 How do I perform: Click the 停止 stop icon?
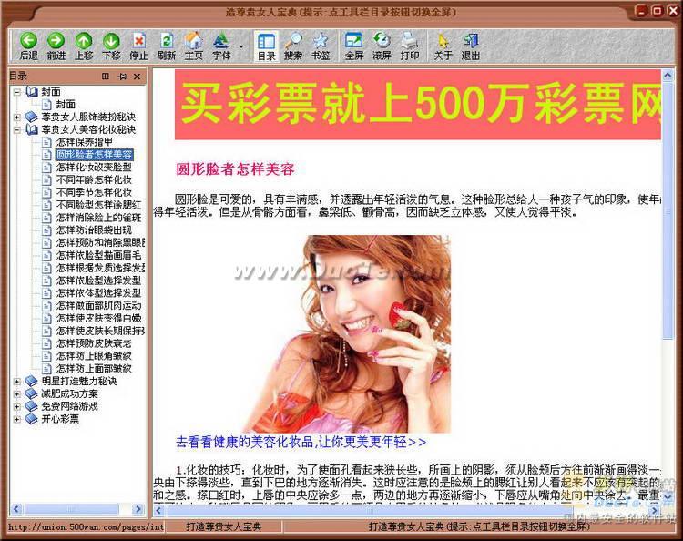(139, 41)
